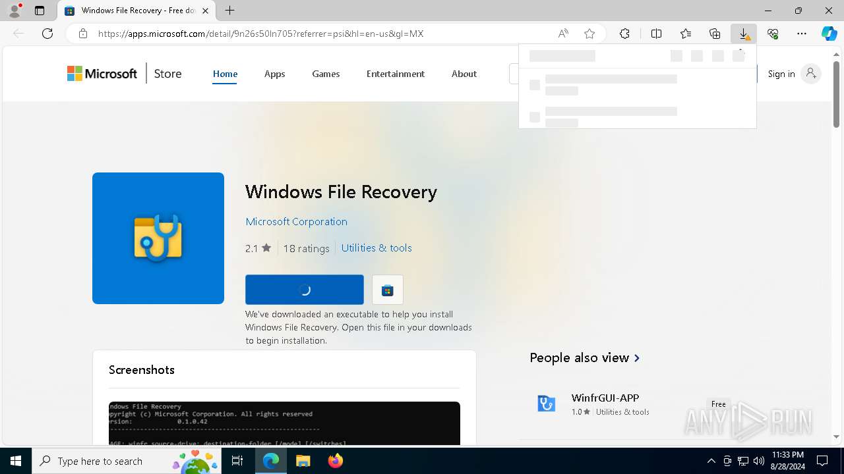Image resolution: width=844 pixels, height=474 pixels.
Task: Open the notification center
Action: point(822,461)
